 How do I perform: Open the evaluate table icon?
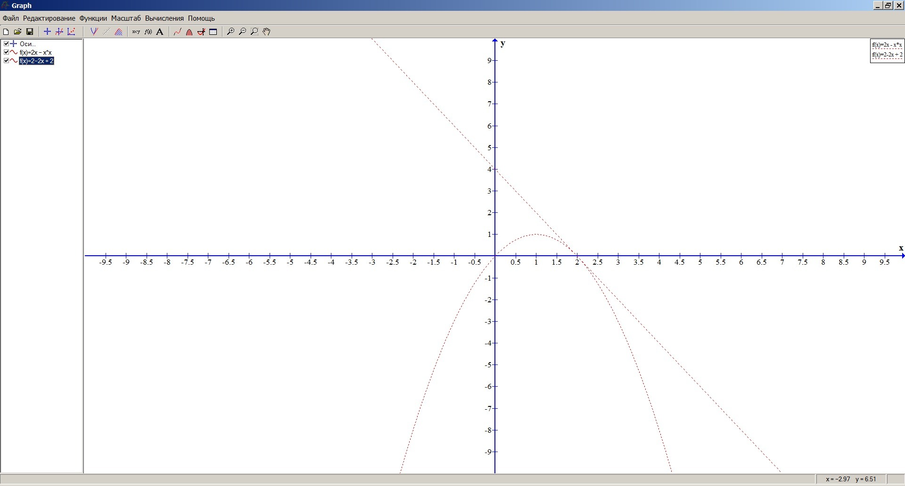point(213,32)
